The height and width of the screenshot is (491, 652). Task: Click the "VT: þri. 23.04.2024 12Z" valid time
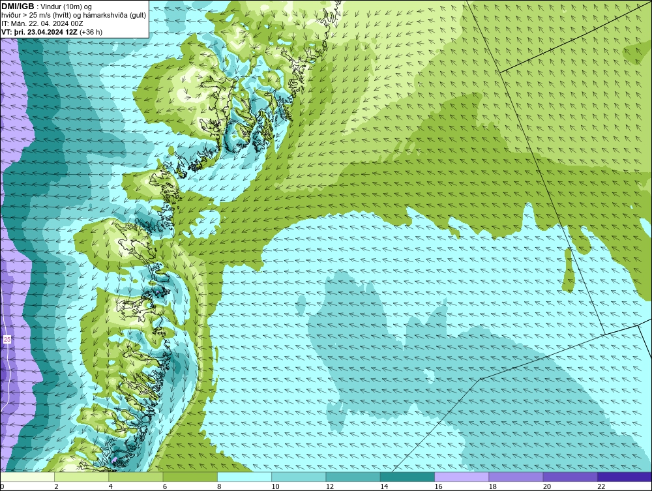point(40,32)
